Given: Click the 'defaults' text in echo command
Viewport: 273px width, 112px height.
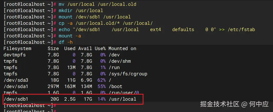Looking at the screenshot, I should [183, 30].
